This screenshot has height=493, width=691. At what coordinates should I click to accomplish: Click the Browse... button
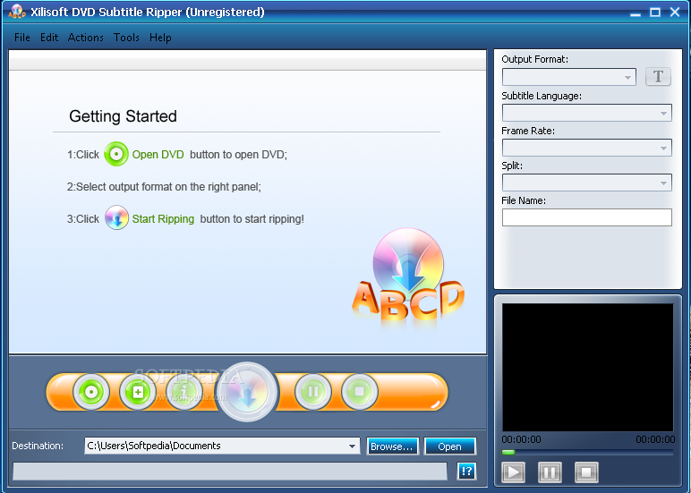[x=392, y=446]
